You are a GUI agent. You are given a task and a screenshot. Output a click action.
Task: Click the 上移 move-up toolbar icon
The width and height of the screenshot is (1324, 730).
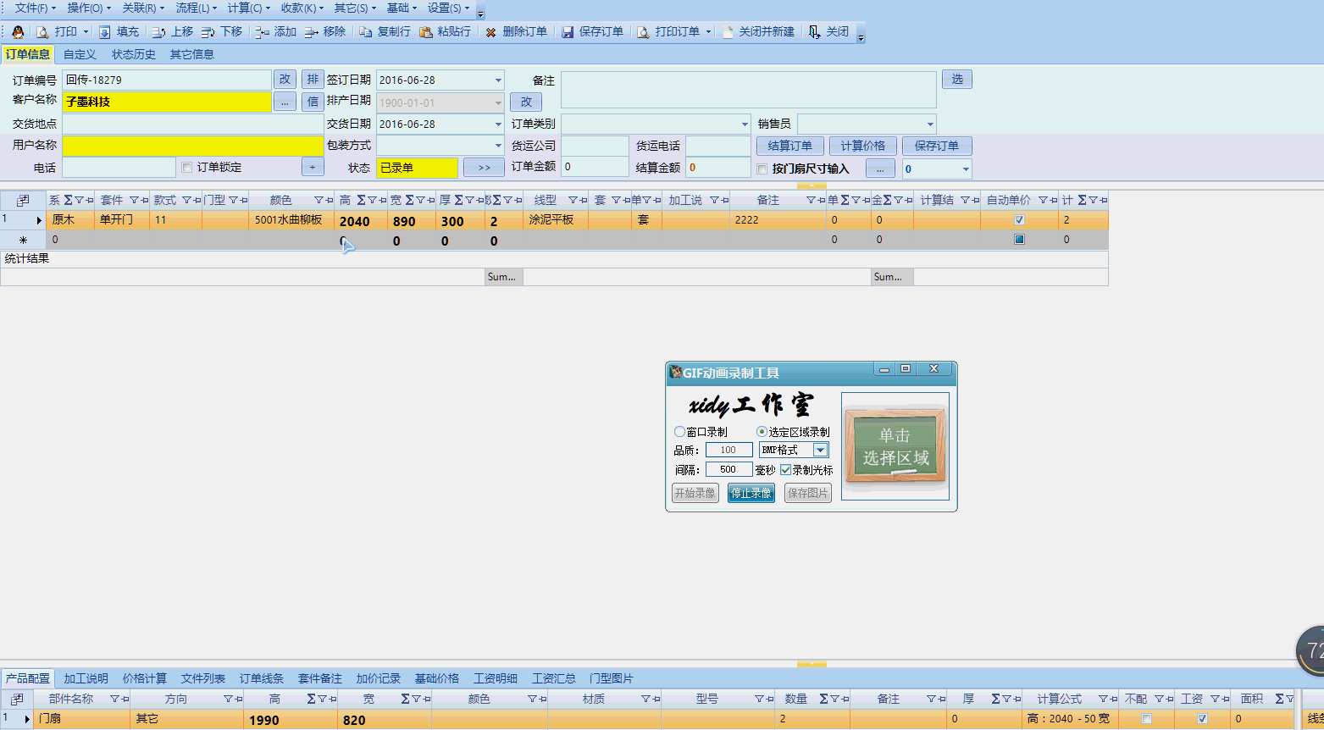click(158, 32)
